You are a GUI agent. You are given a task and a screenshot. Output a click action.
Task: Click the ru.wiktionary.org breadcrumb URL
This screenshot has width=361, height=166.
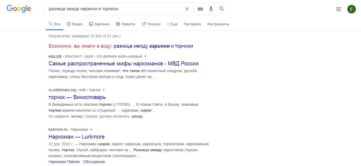click(74, 90)
